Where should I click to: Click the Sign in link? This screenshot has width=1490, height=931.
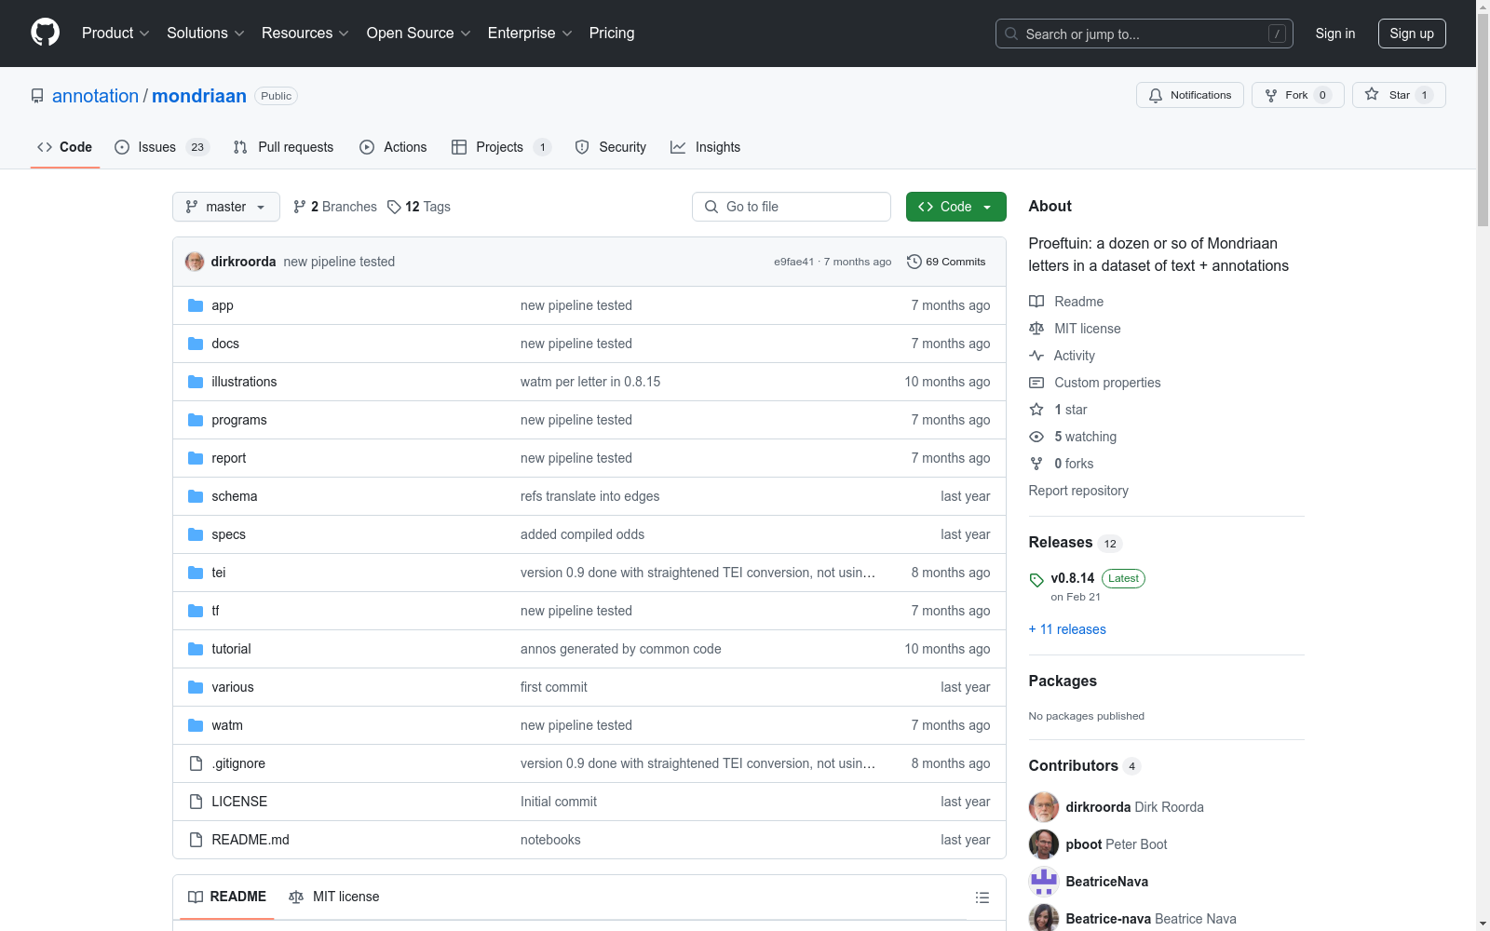click(1335, 34)
